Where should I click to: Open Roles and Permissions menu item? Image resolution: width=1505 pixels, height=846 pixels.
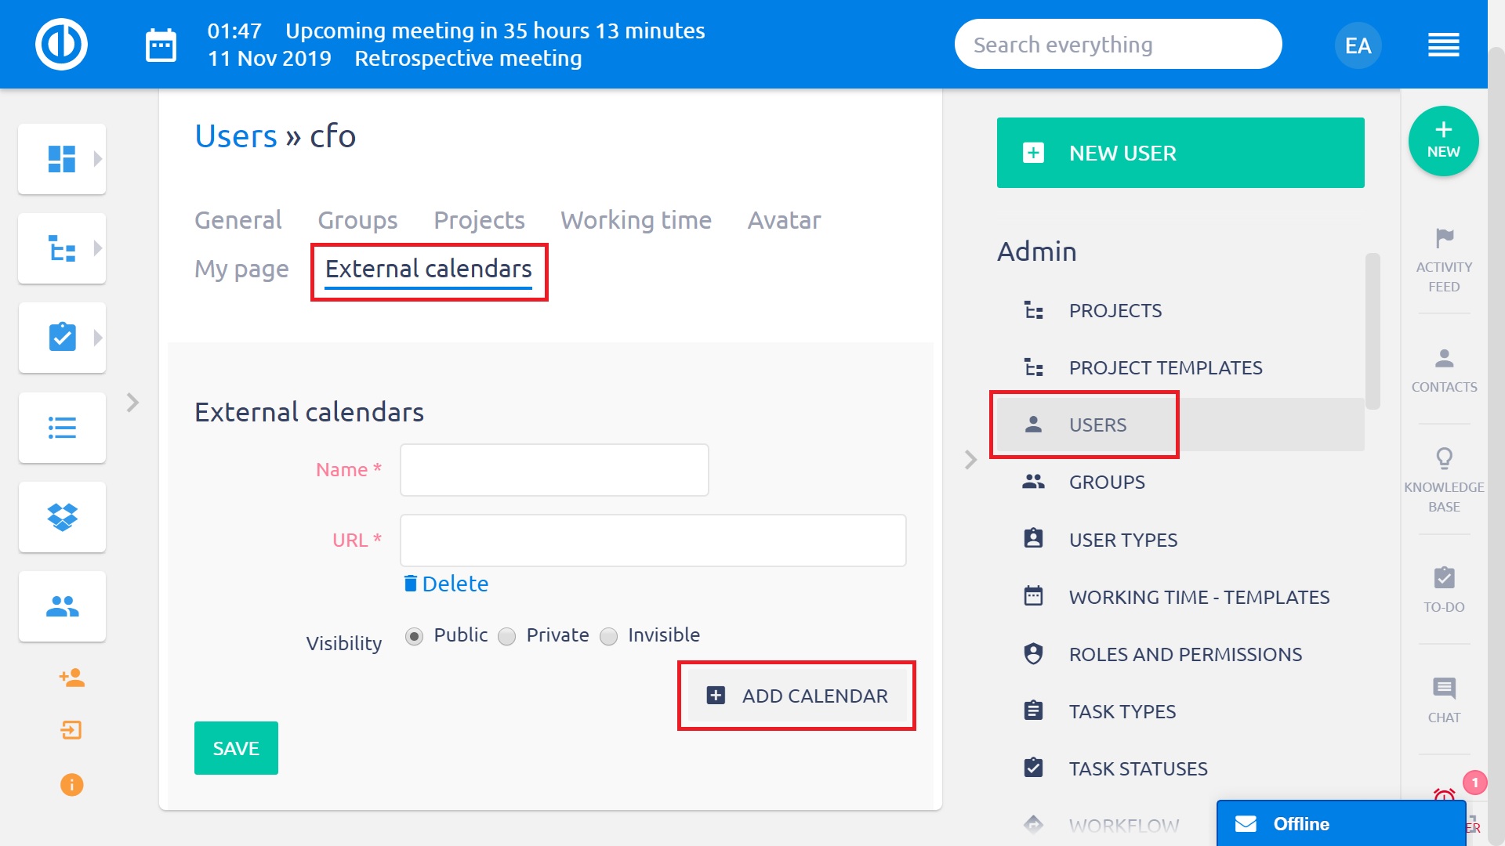click(x=1184, y=654)
